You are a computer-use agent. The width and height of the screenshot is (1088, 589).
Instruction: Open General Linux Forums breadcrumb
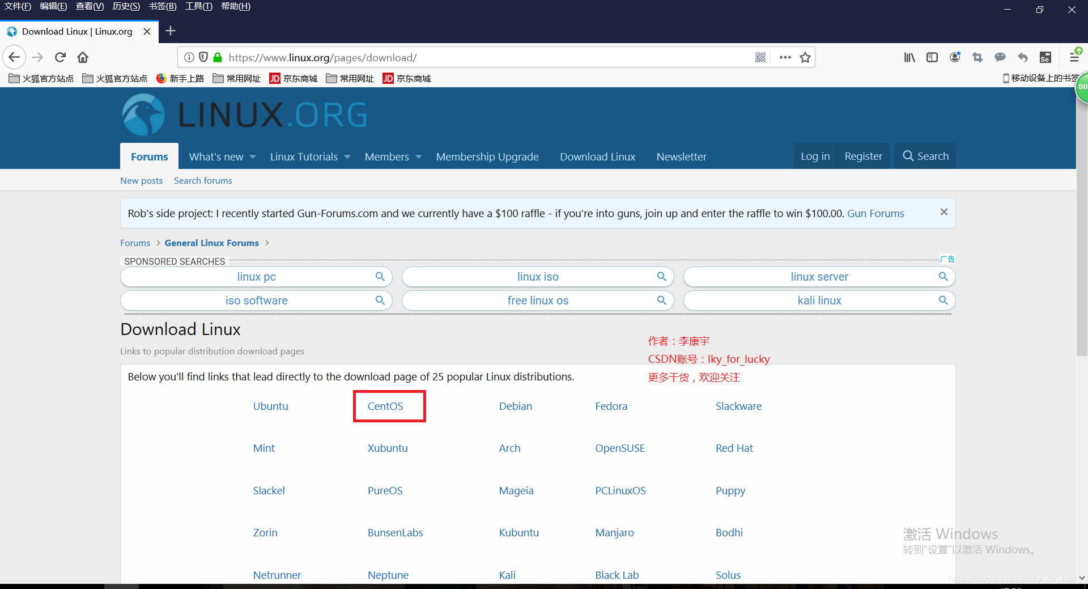(x=211, y=243)
